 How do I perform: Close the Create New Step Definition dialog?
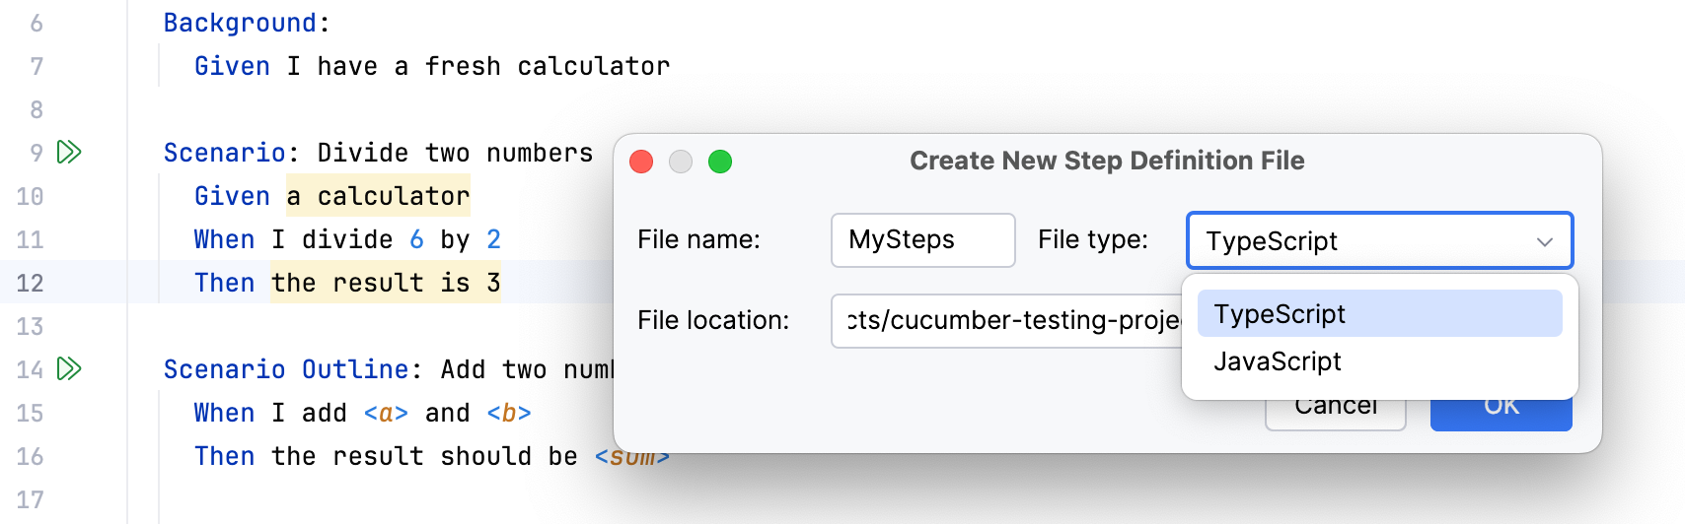pos(641,162)
